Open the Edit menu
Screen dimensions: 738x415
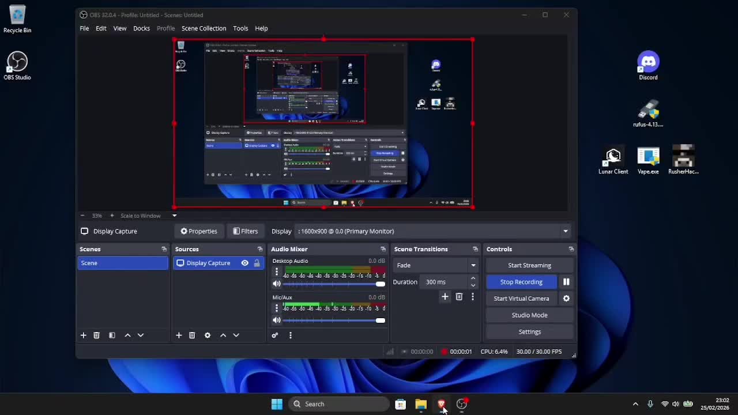(x=101, y=28)
